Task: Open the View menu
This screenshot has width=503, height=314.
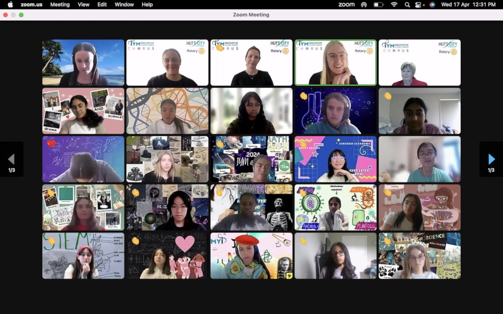Action: (x=84, y=4)
